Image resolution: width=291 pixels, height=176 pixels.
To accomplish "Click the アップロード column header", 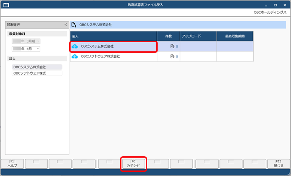I will [x=198, y=36].
